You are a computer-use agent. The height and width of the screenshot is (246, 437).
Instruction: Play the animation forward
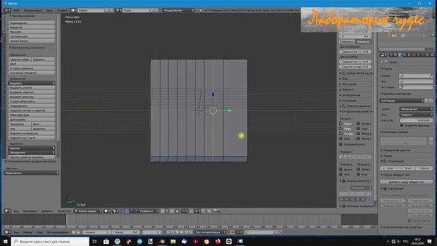point(182,232)
